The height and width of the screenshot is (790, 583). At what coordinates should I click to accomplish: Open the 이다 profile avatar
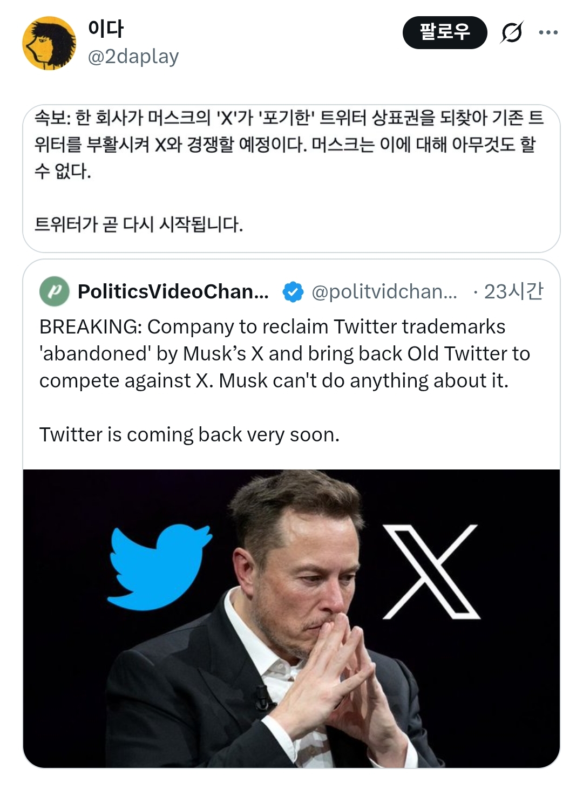coord(49,43)
